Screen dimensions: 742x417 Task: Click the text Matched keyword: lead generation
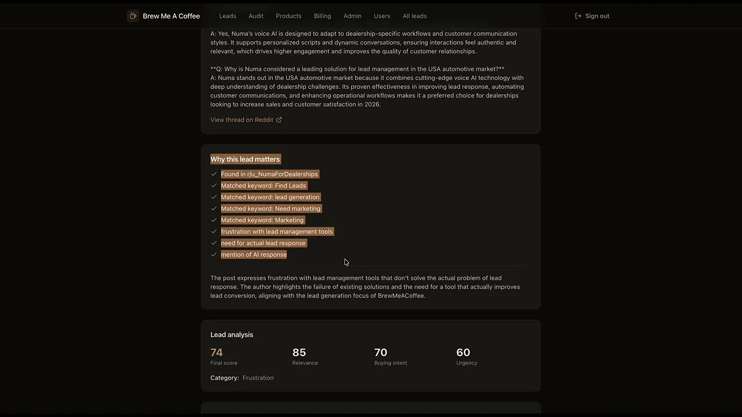tap(270, 197)
